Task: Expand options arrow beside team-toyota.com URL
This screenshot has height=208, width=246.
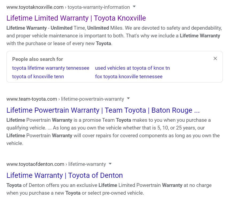Action: click(x=128, y=99)
